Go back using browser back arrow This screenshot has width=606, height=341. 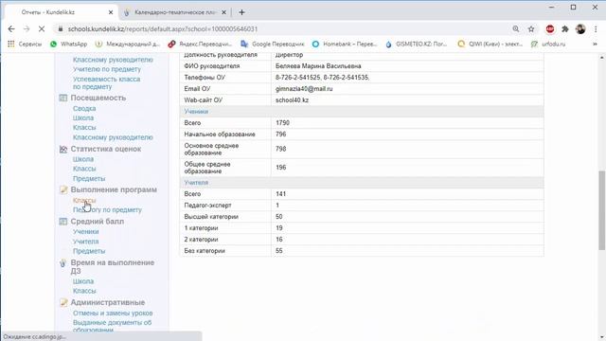(x=11, y=29)
